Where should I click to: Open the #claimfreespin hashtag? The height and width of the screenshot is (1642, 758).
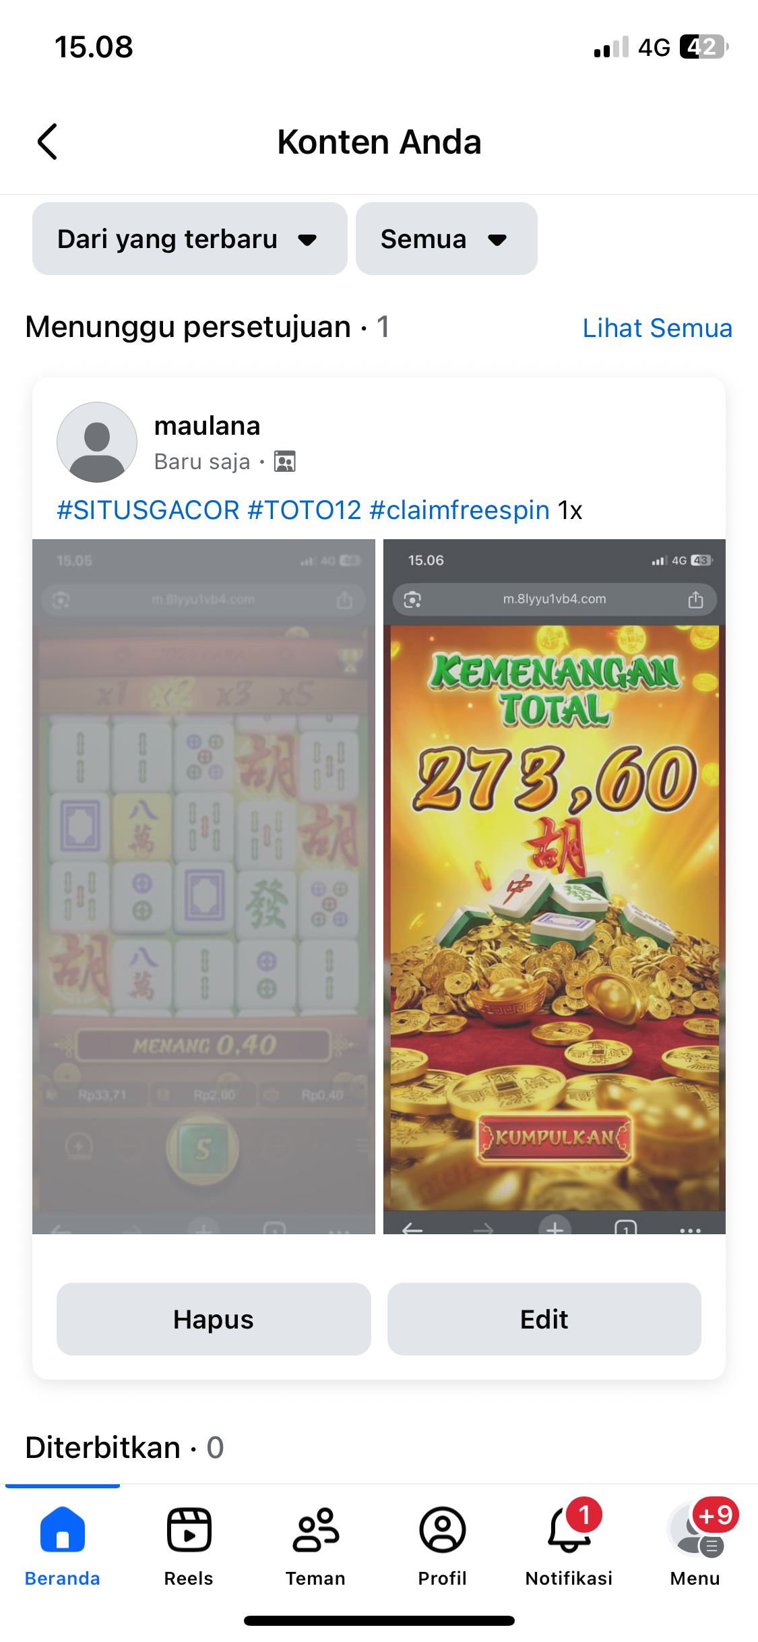[x=460, y=510]
